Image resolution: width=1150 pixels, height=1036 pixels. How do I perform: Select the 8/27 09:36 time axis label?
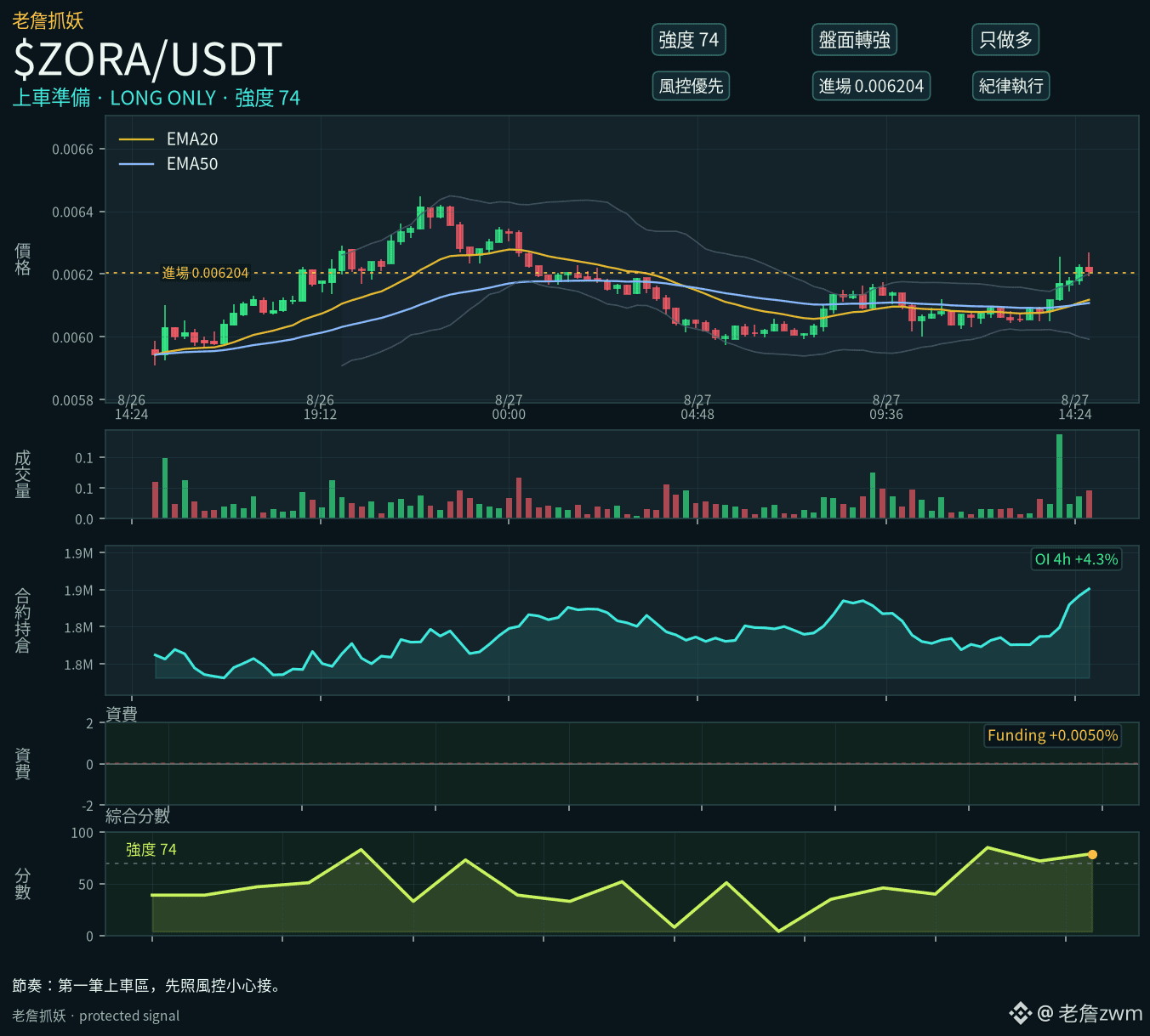(886, 407)
